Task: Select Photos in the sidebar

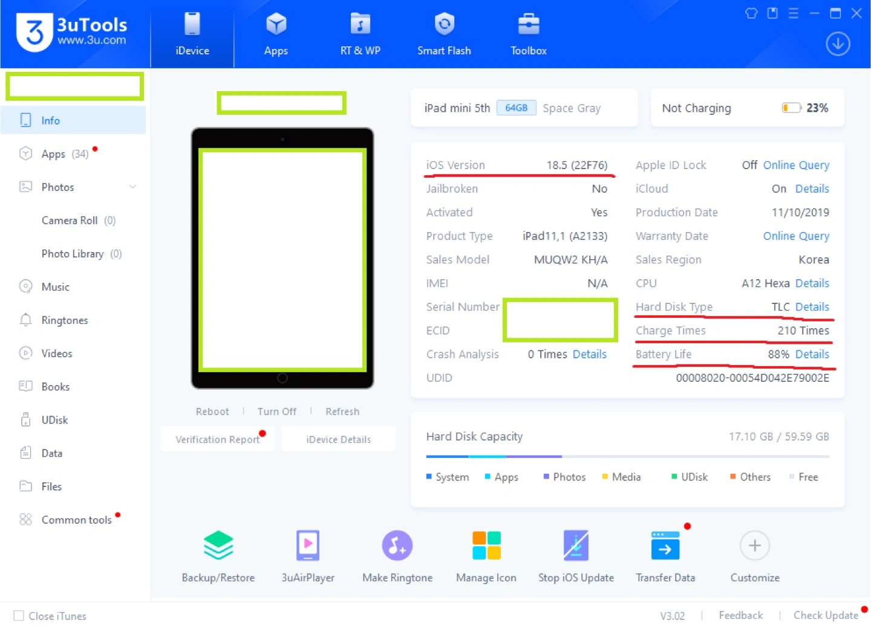Action: point(73,187)
